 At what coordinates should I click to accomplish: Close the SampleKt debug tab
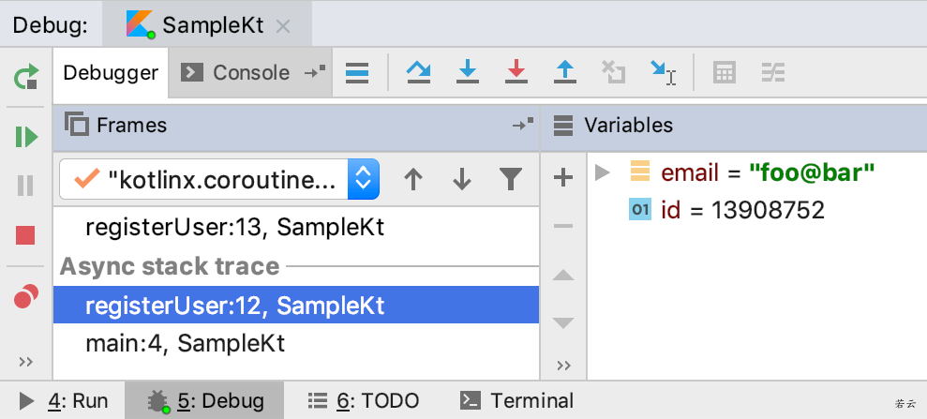click(x=283, y=25)
